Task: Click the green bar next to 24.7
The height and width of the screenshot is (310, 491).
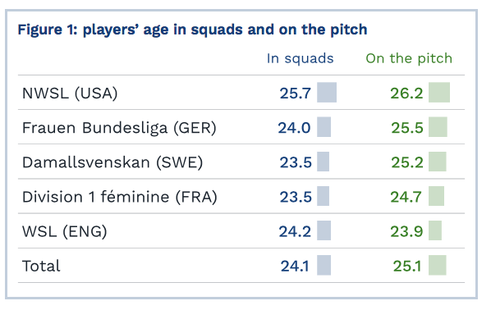Action: tap(436, 196)
